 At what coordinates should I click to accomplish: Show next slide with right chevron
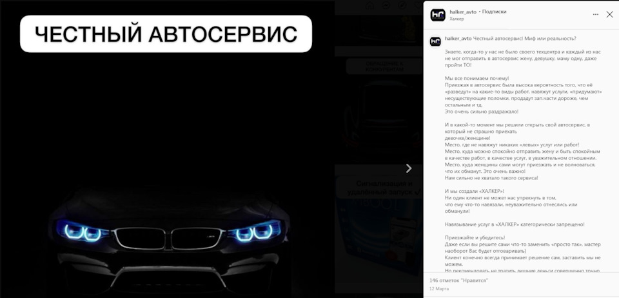tap(409, 168)
